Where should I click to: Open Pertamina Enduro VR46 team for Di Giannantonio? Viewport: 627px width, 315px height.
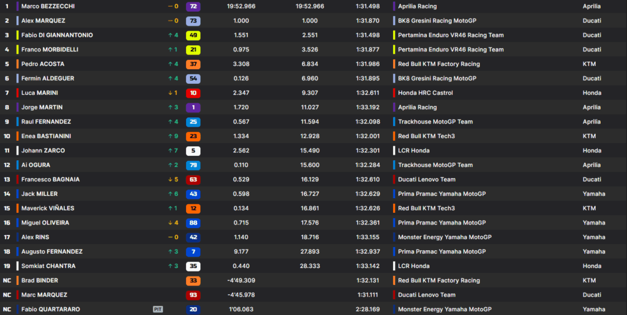451,35
